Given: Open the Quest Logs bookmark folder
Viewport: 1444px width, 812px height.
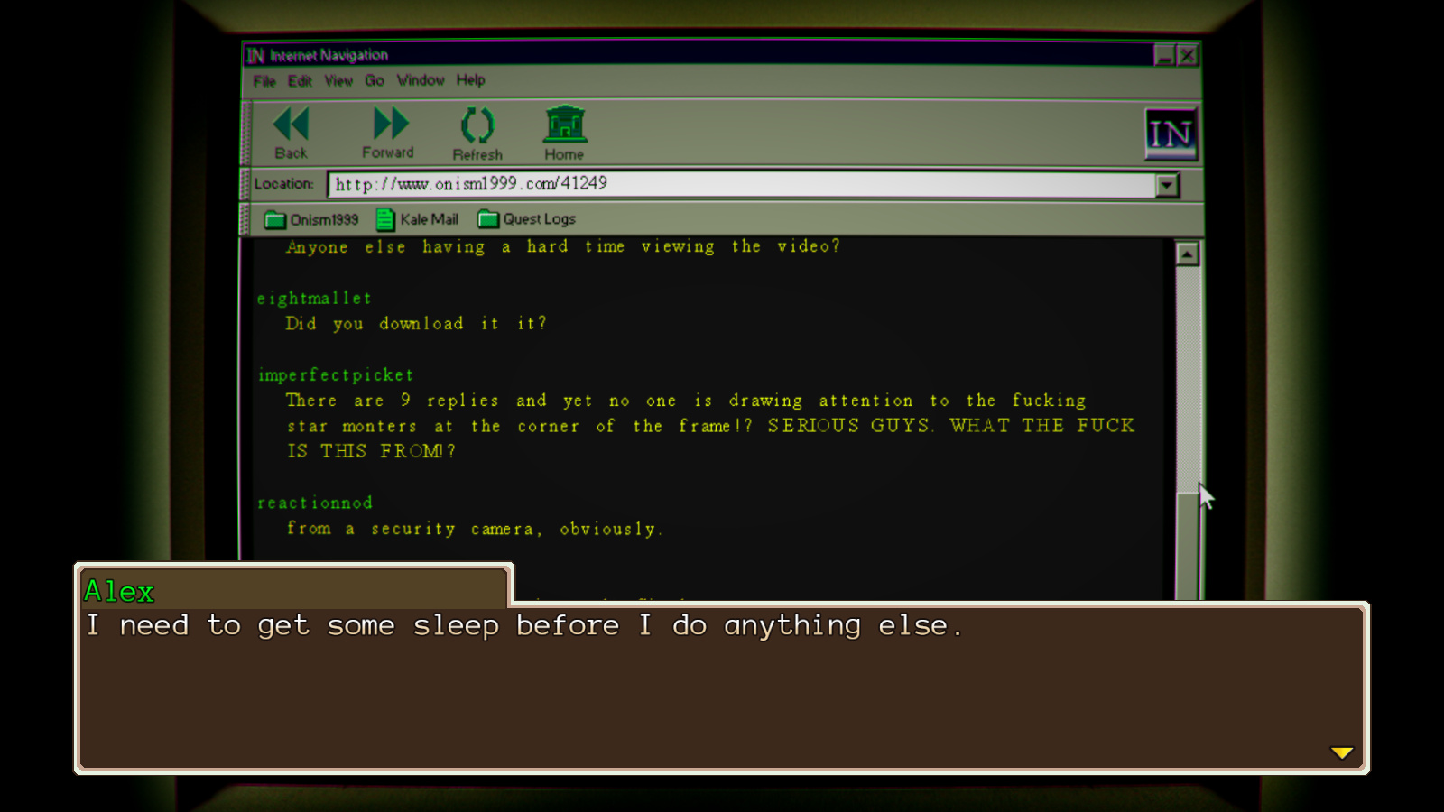Looking at the screenshot, I should point(527,219).
